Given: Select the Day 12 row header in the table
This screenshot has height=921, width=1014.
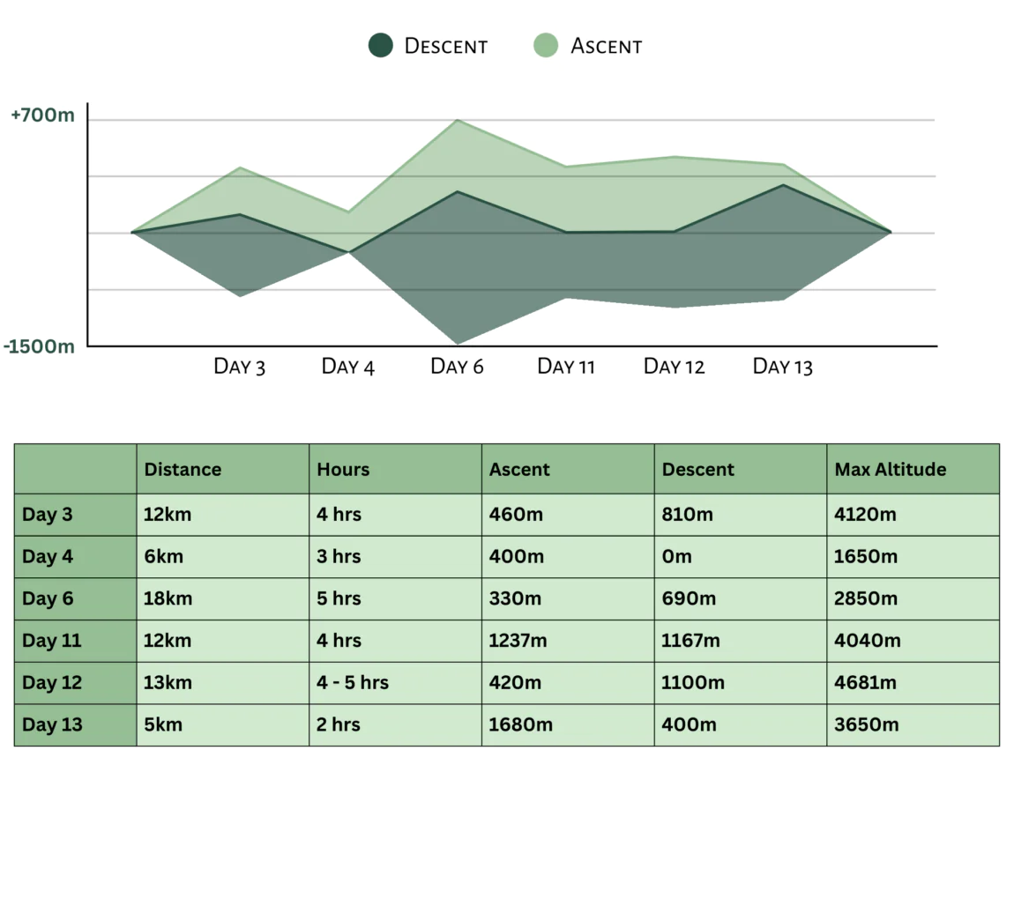Looking at the screenshot, I should coord(75,682).
